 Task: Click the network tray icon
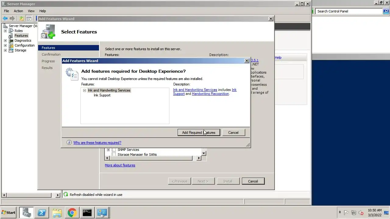click(x=354, y=213)
